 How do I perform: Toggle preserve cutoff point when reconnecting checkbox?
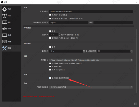tap(50, 38)
